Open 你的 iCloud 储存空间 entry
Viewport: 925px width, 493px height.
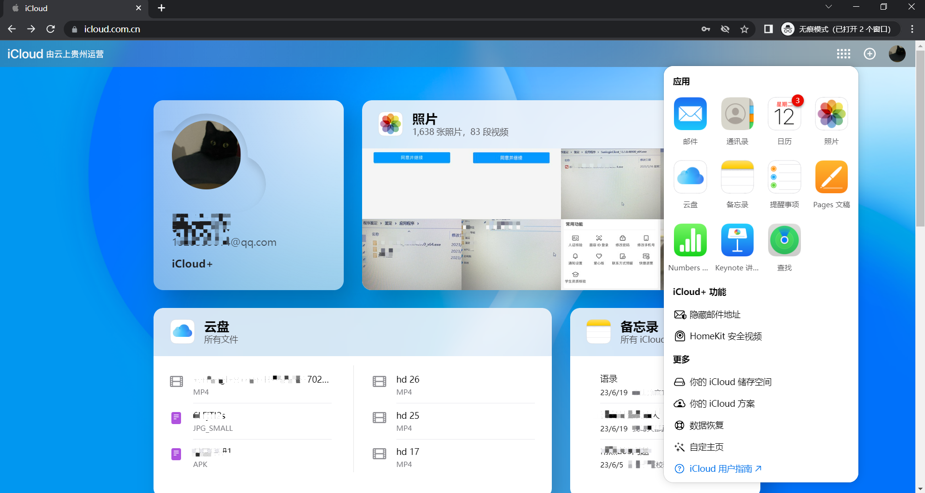point(723,382)
